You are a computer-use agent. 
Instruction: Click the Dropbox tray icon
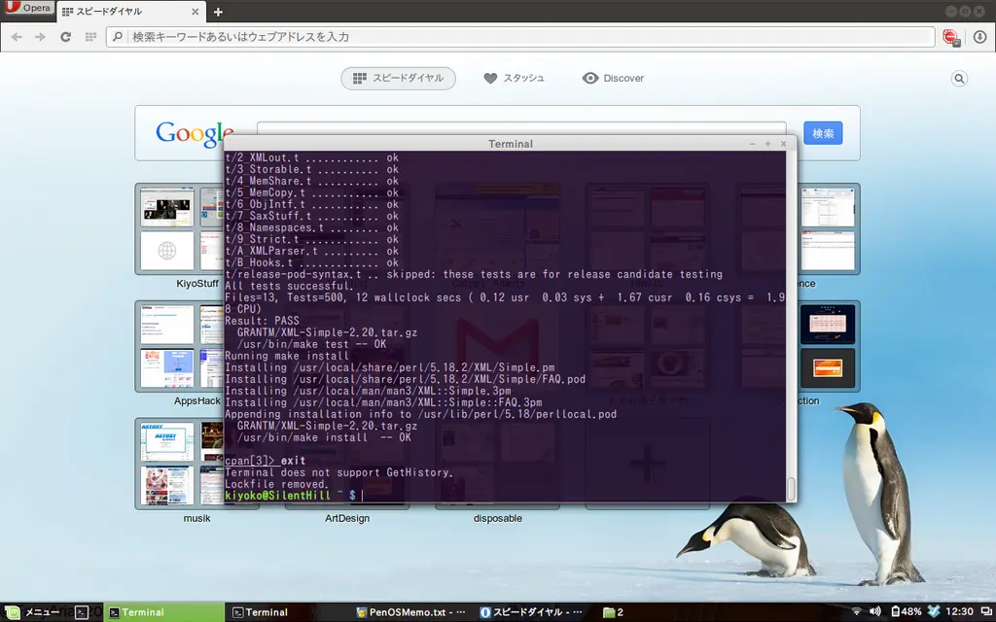pos(934,611)
